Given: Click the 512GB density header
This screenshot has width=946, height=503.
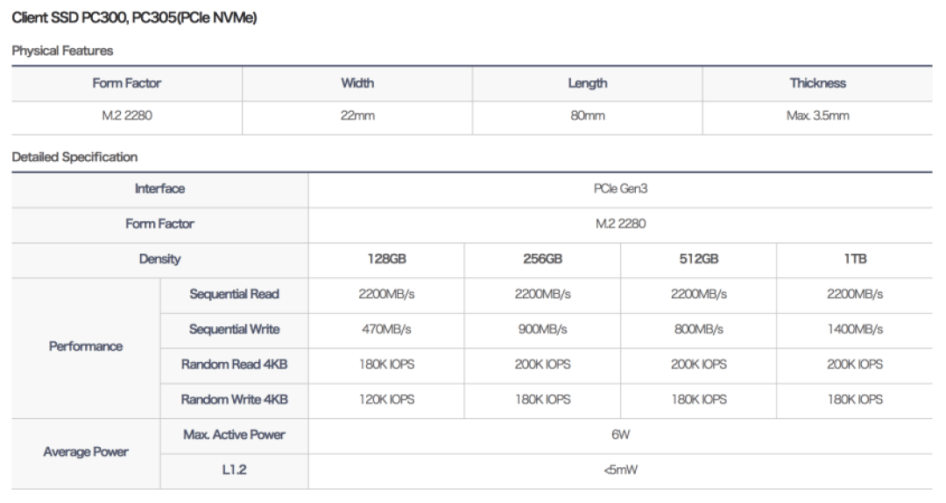Looking at the screenshot, I should tap(699, 259).
